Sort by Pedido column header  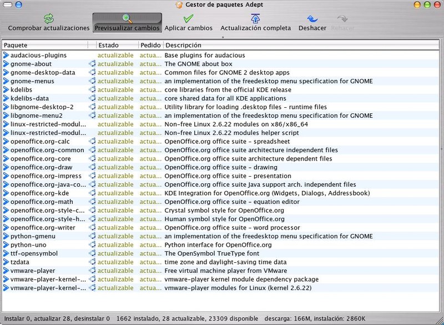coord(150,45)
